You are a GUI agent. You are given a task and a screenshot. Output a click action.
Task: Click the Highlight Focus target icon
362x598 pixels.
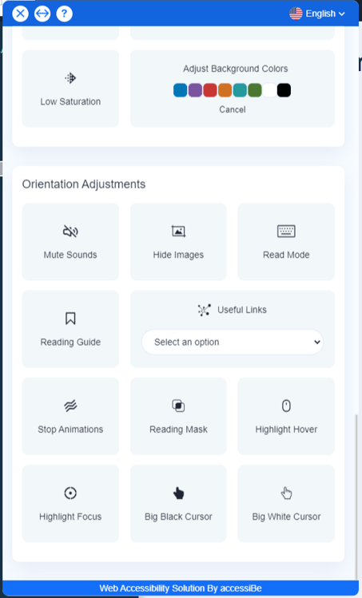(x=70, y=493)
